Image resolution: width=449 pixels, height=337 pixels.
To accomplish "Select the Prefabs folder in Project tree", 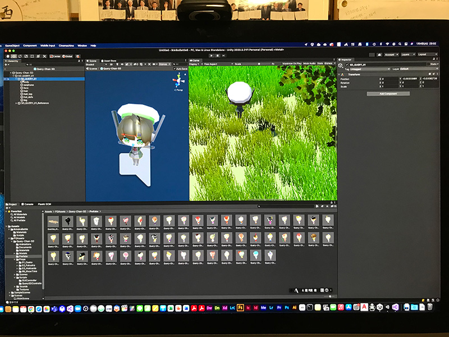I will (x=23, y=256).
